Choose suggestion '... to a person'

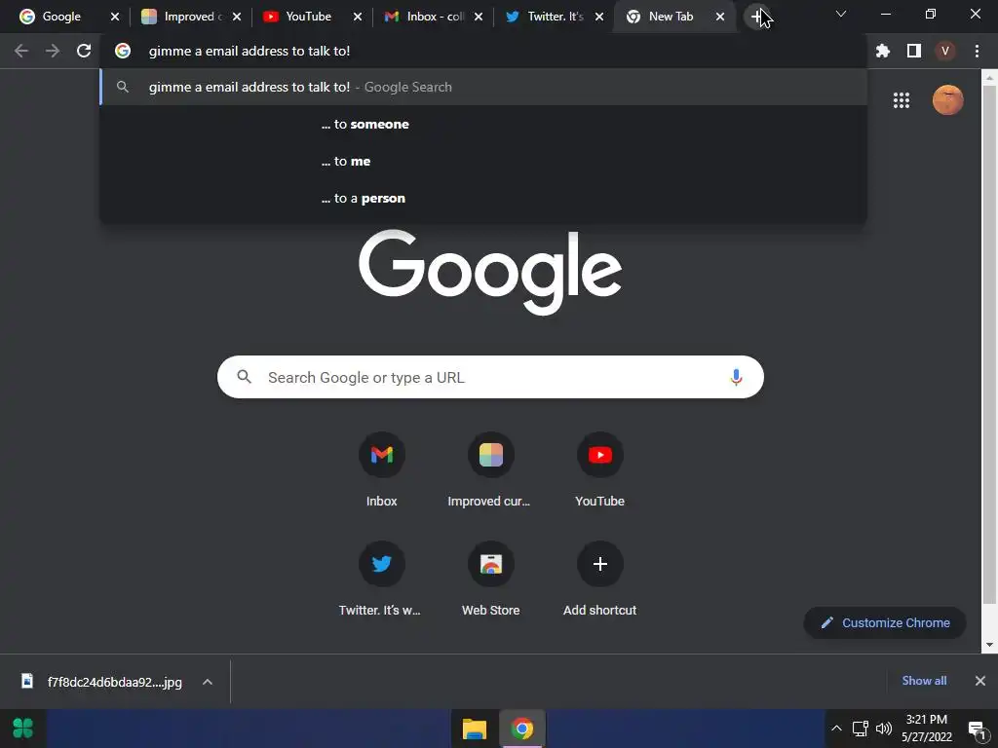point(483,198)
